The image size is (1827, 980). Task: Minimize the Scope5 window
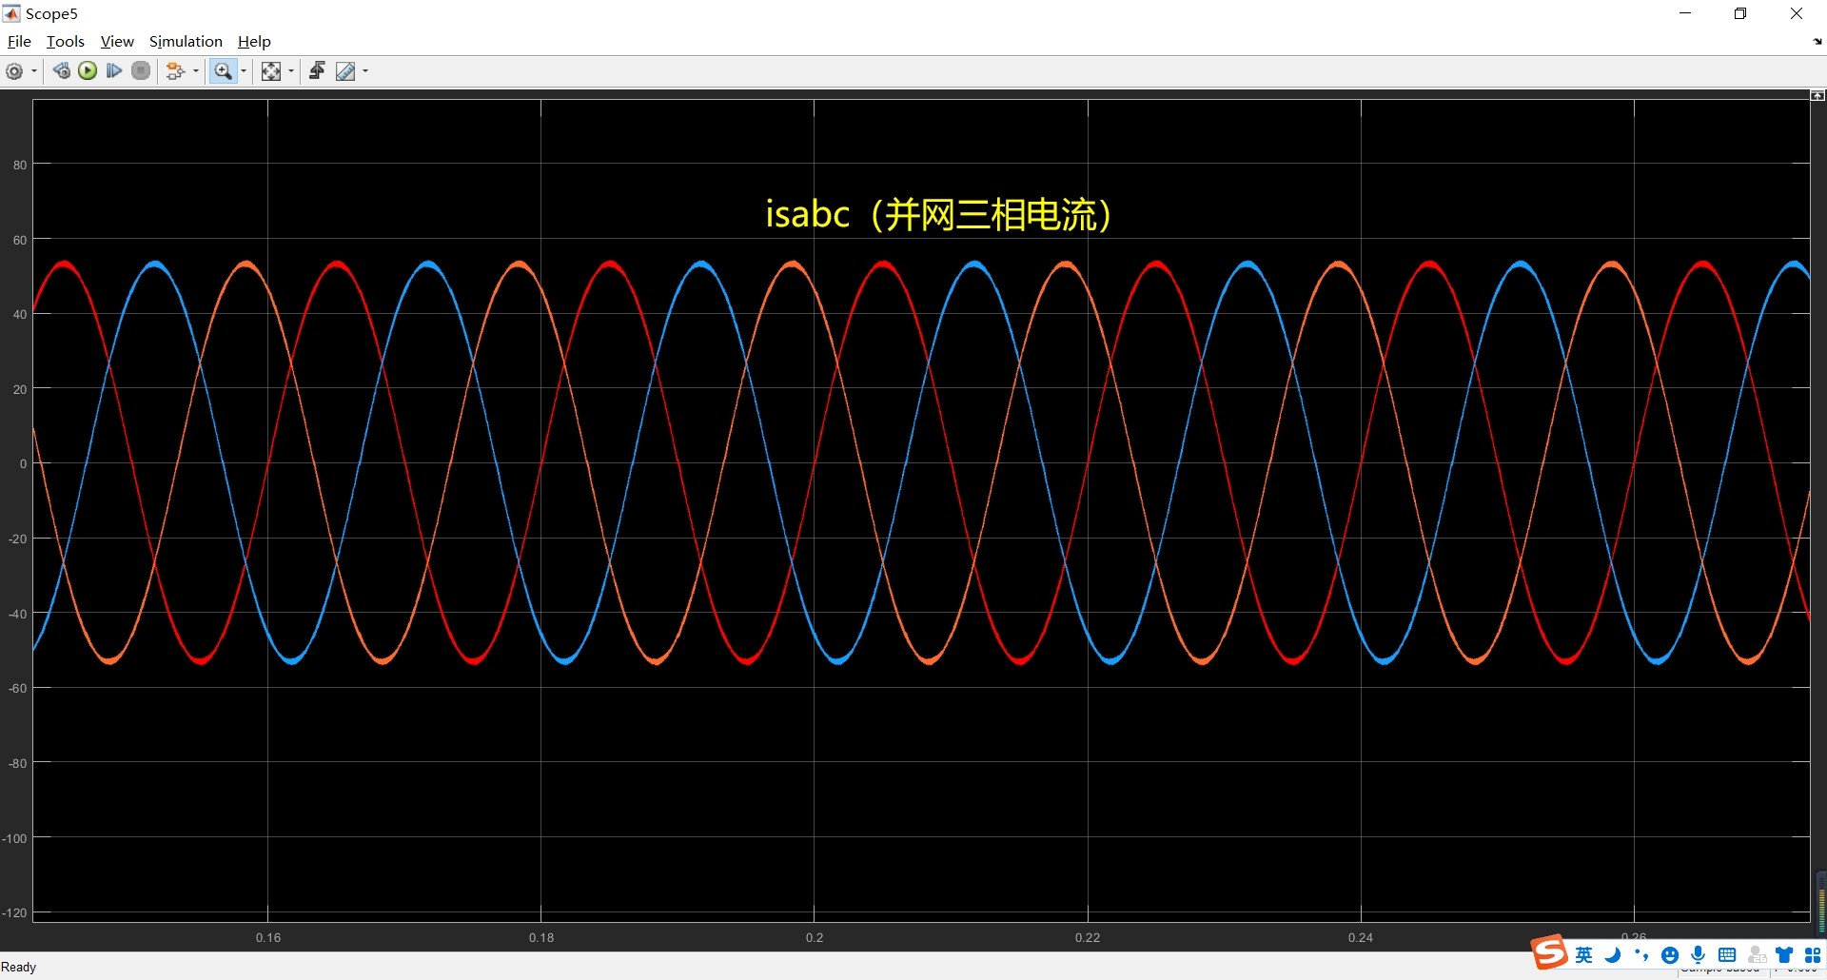click(1685, 13)
